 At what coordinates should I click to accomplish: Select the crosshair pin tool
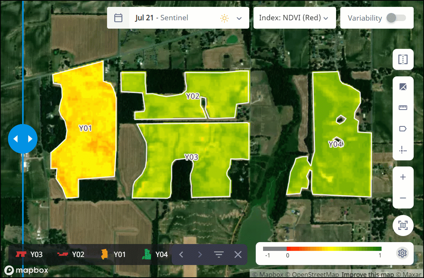pyautogui.click(x=403, y=150)
